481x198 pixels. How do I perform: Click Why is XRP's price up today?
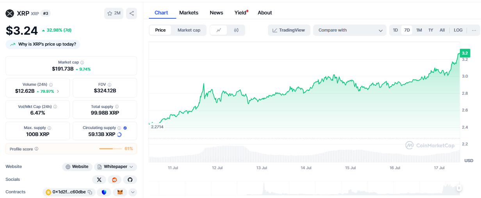(43, 44)
